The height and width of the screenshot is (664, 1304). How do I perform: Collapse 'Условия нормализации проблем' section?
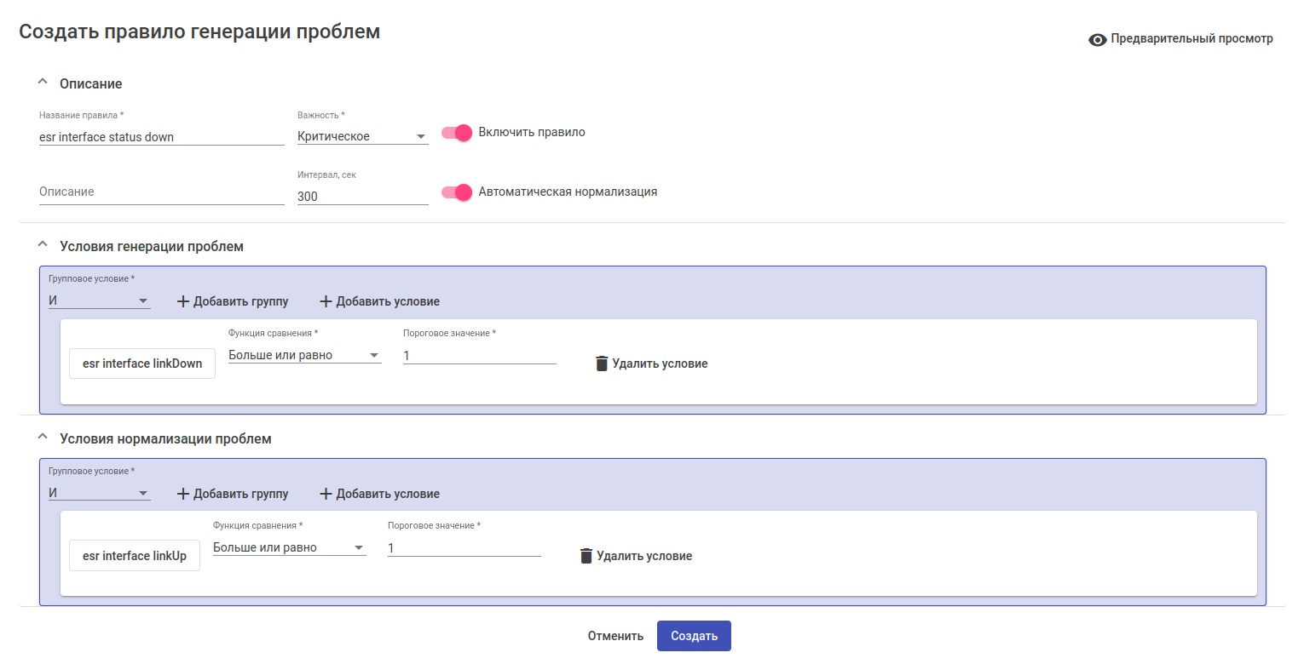coord(43,438)
